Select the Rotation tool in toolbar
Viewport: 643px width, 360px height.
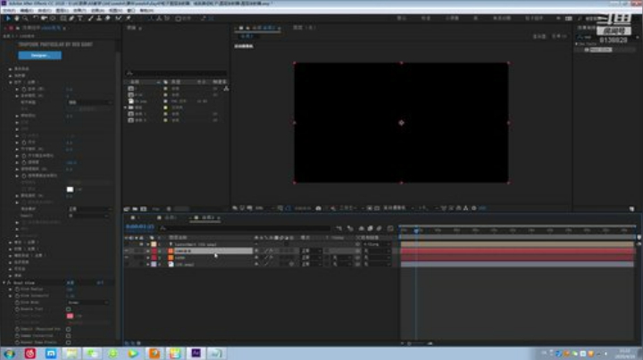[36, 19]
